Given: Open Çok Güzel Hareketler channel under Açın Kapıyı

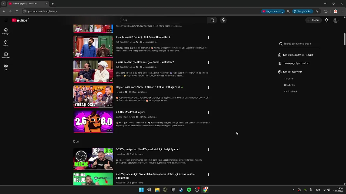Looking at the screenshot, I should pos(125,42).
